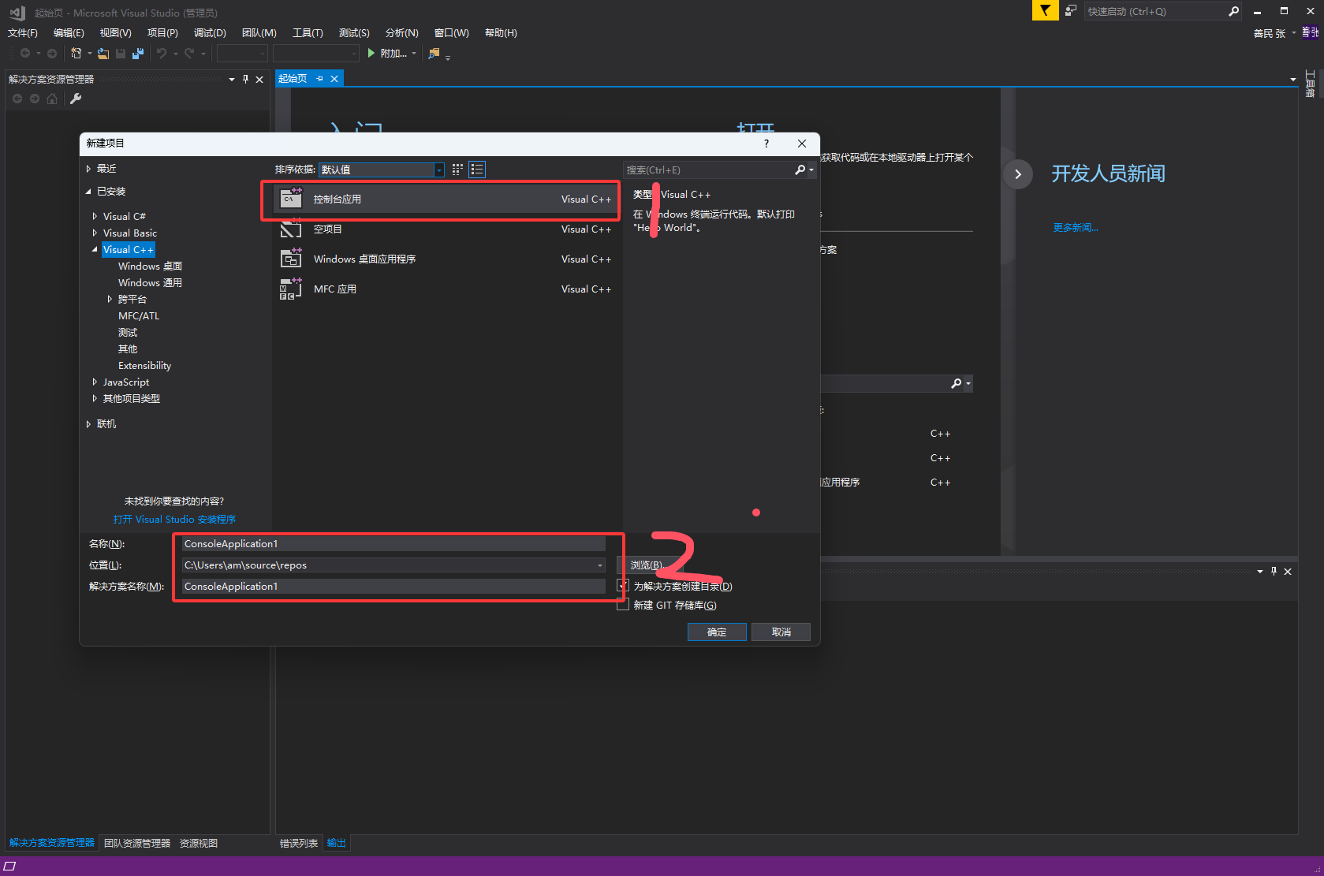Click the Quick Launch search magnifier icon

pos(1233,11)
